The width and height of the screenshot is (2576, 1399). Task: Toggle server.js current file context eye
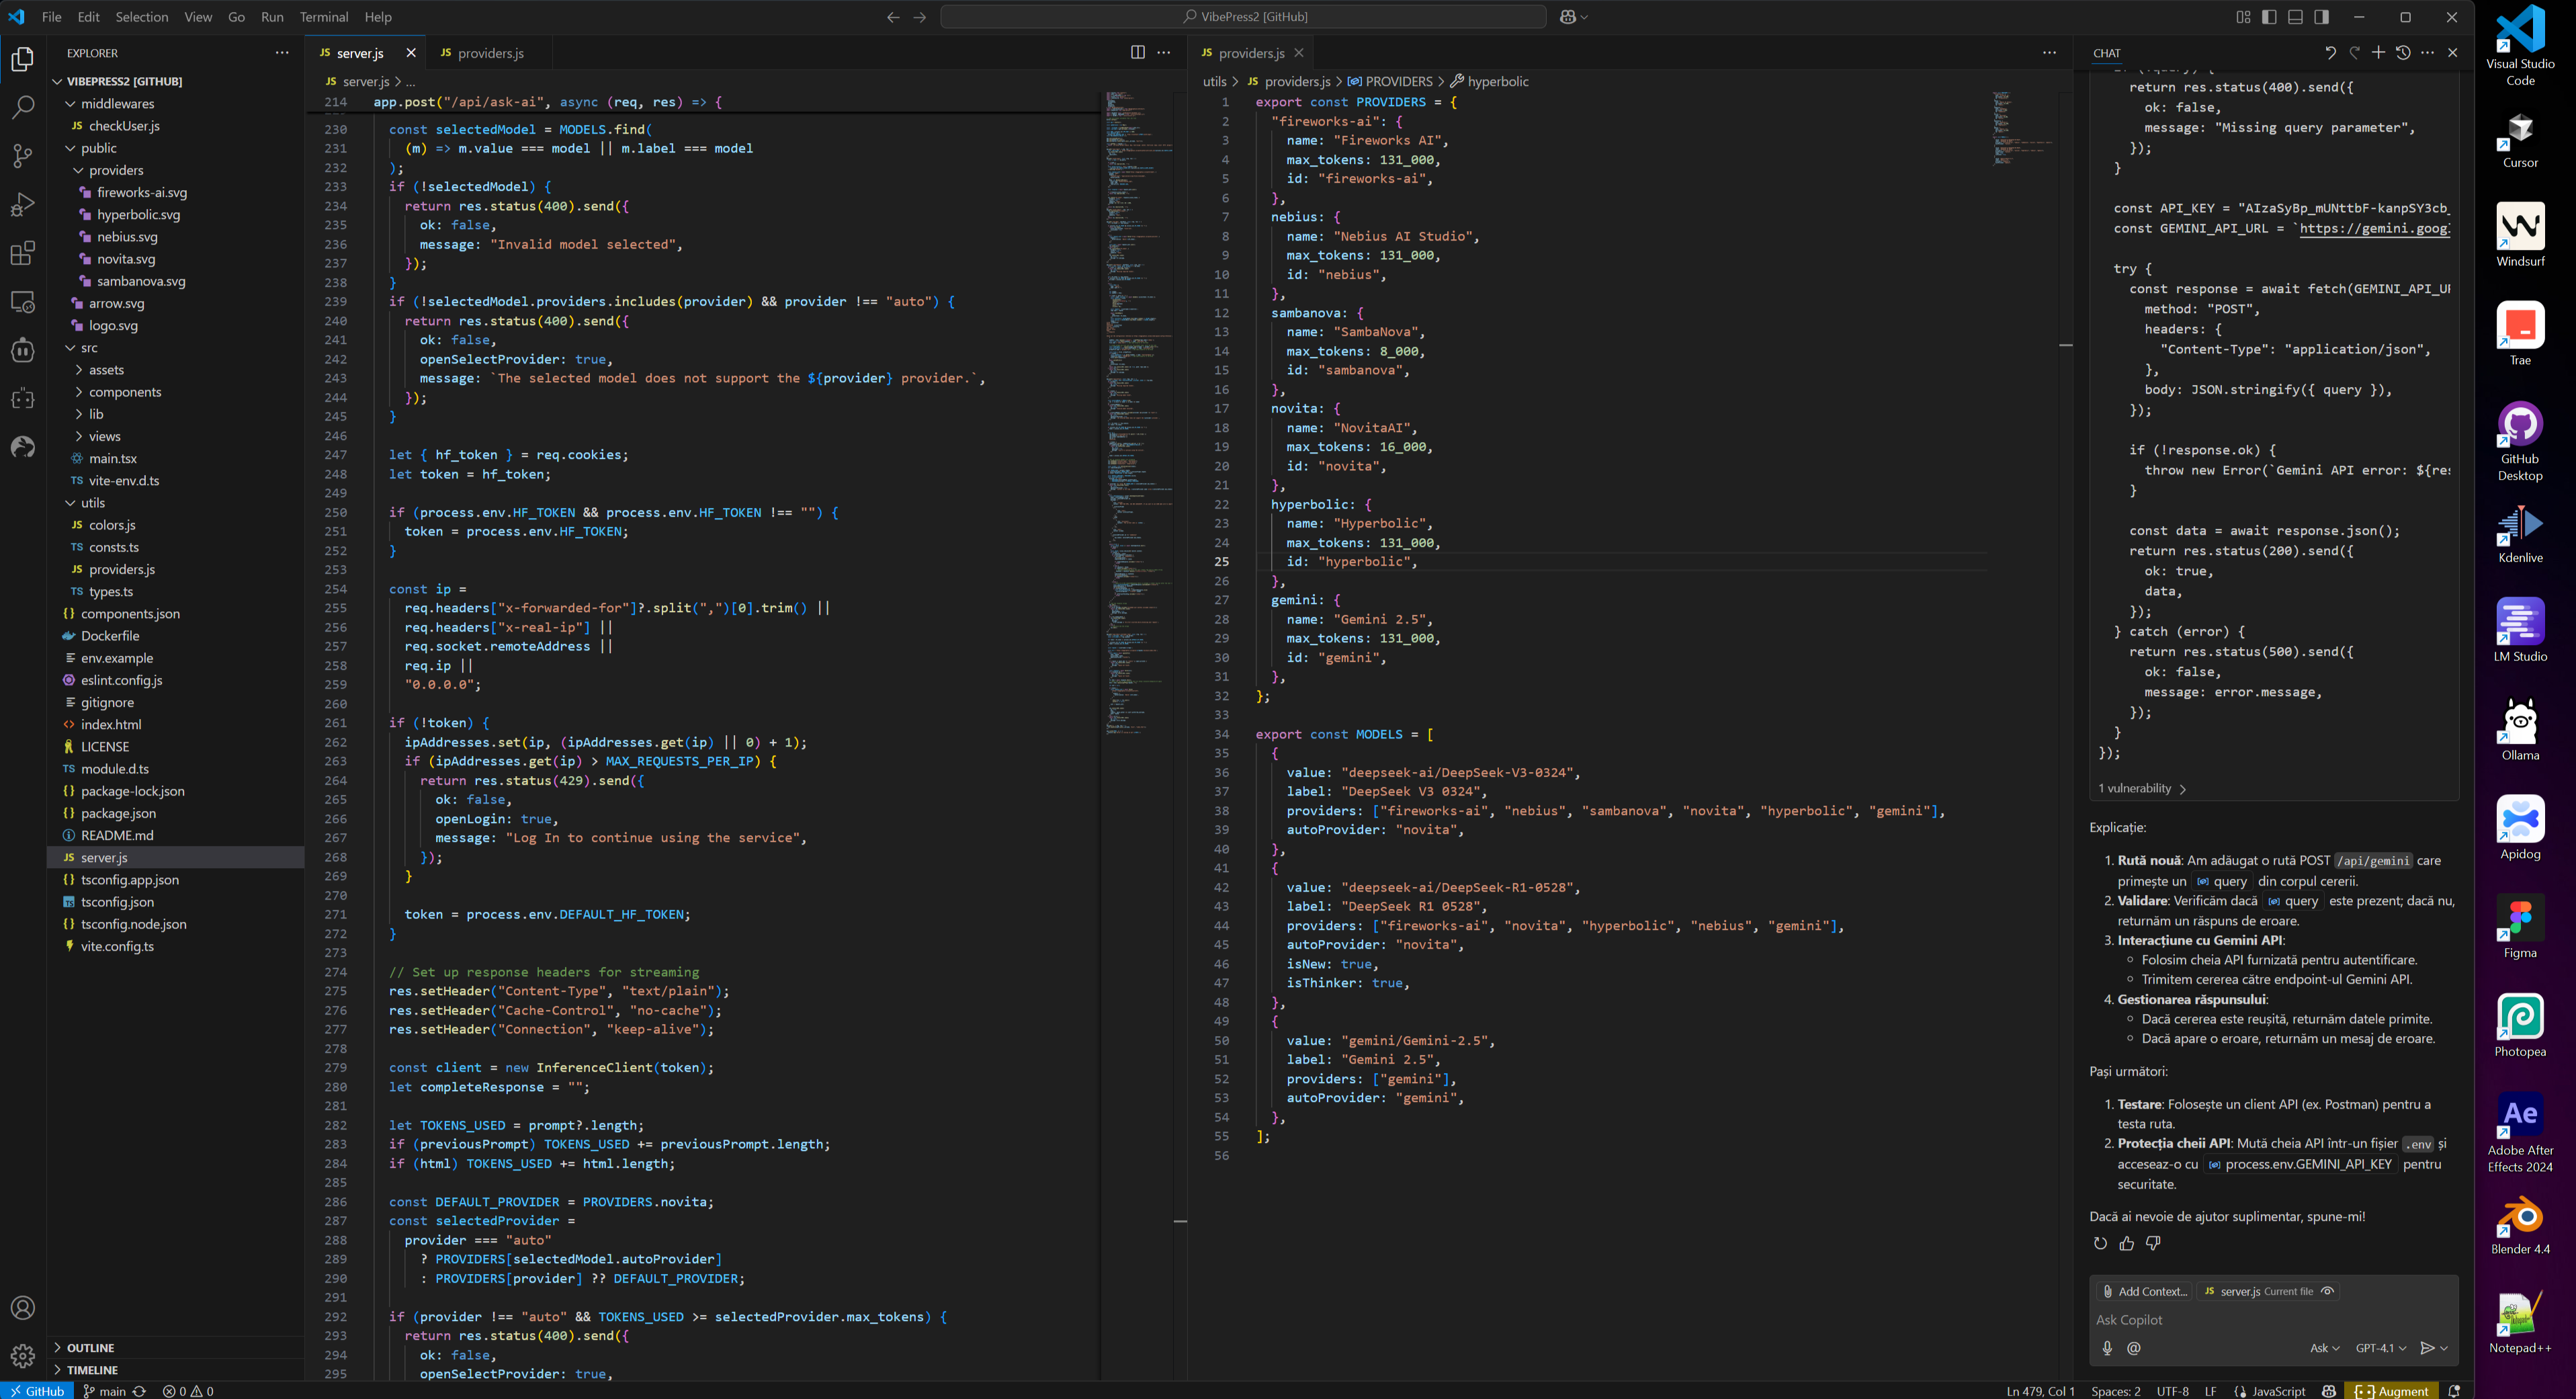pyautogui.click(x=2327, y=1291)
